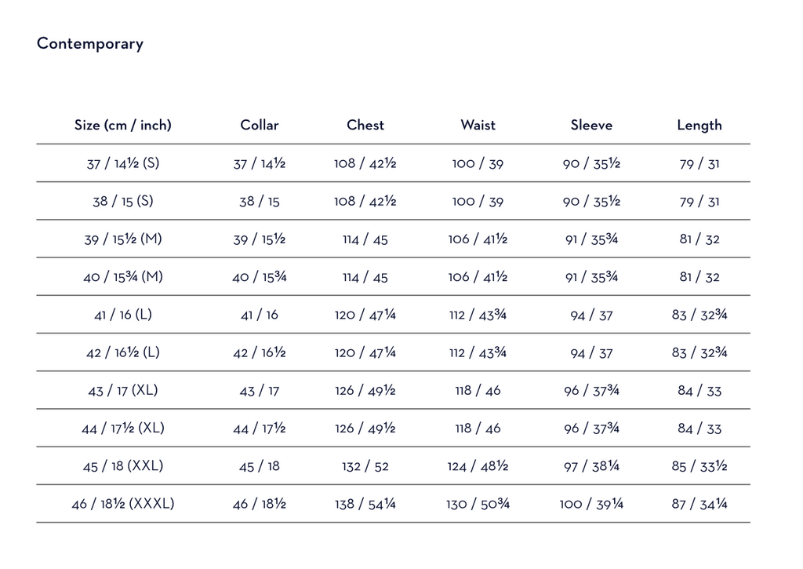803x569 pixels.
Task: Click the 46 / 18½ (XXXL) size label
Action: click(123, 503)
